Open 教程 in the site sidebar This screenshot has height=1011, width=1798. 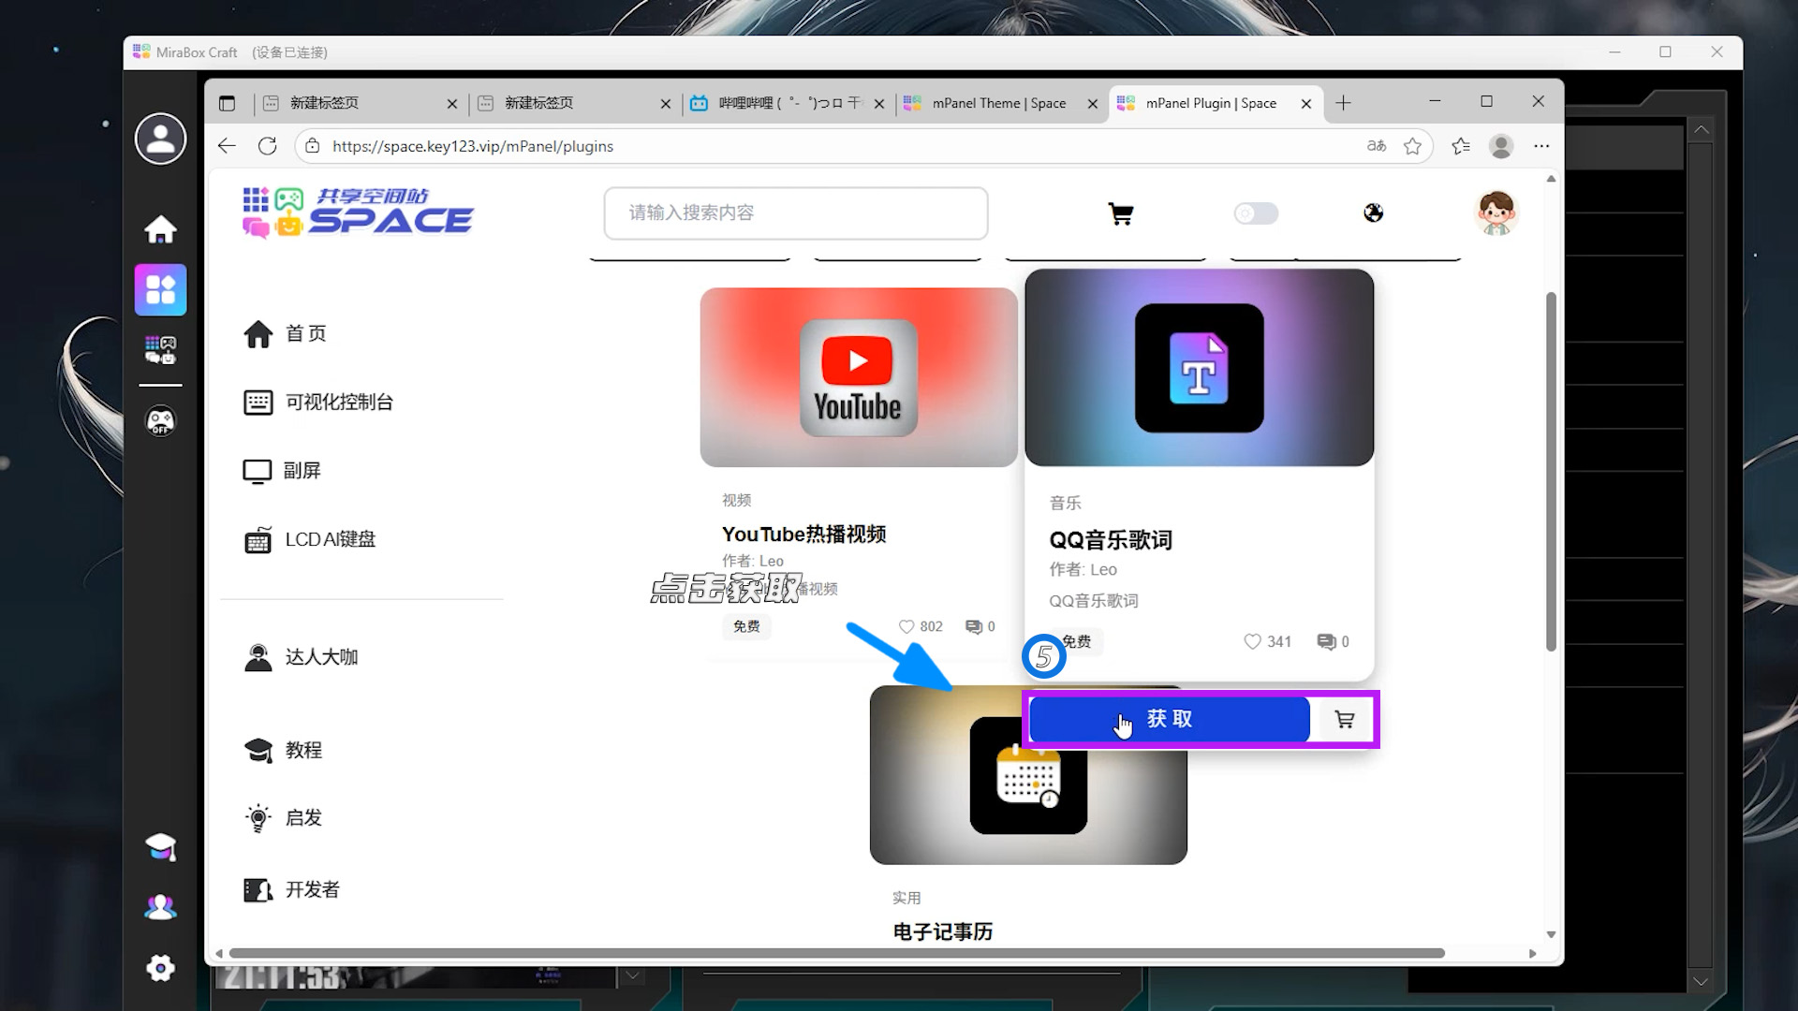[283, 751]
